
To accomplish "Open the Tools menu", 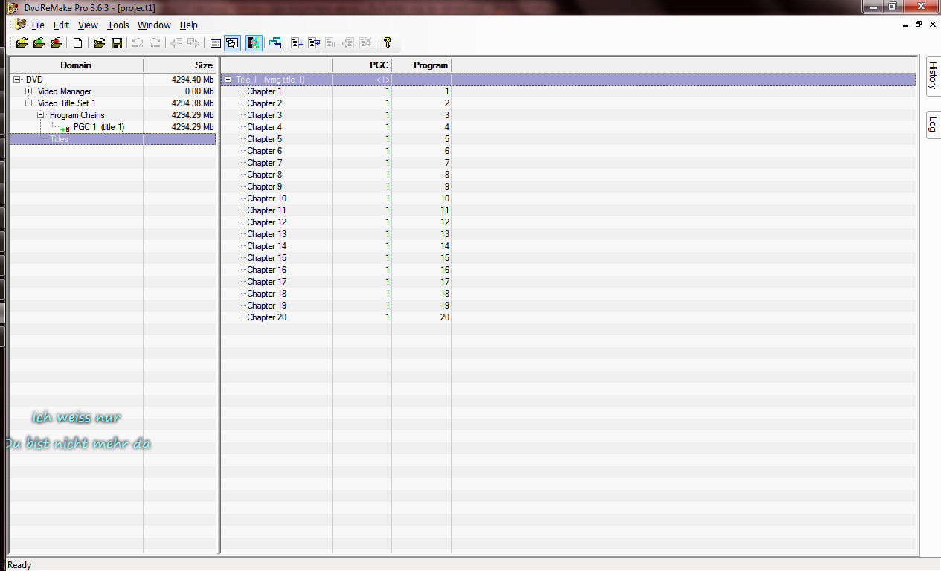I will coord(118,25).
